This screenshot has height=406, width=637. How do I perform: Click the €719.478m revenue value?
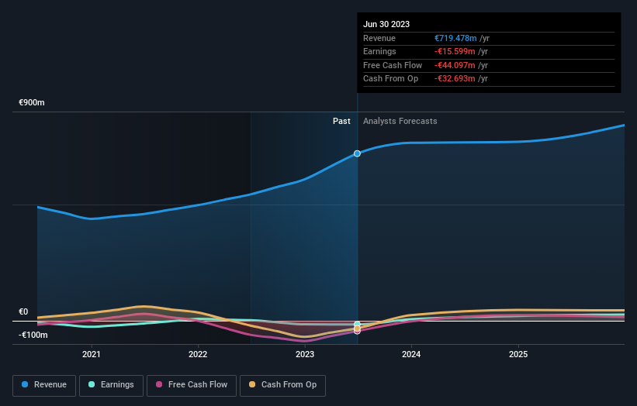[x=455, y=38]
